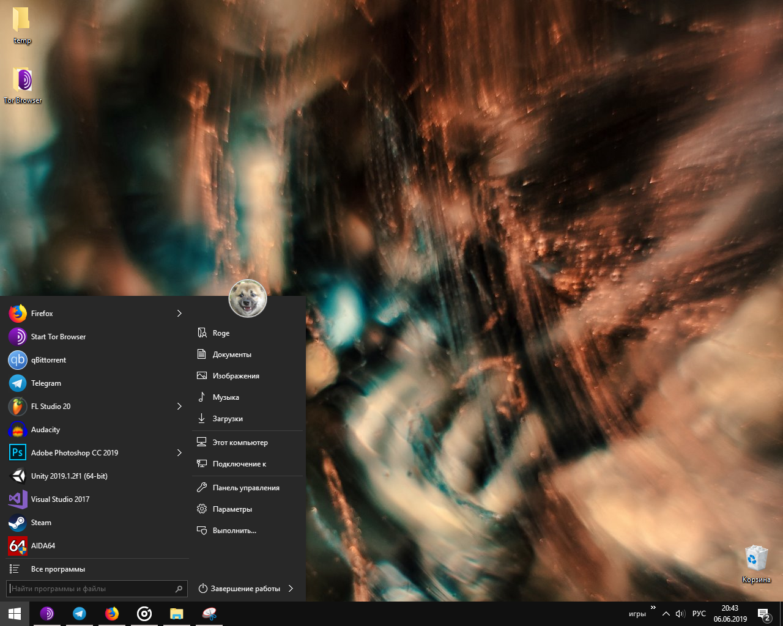Click the Firefox icon in the taskbar
This screenshot has height=626, width=783.
[112, 614]
